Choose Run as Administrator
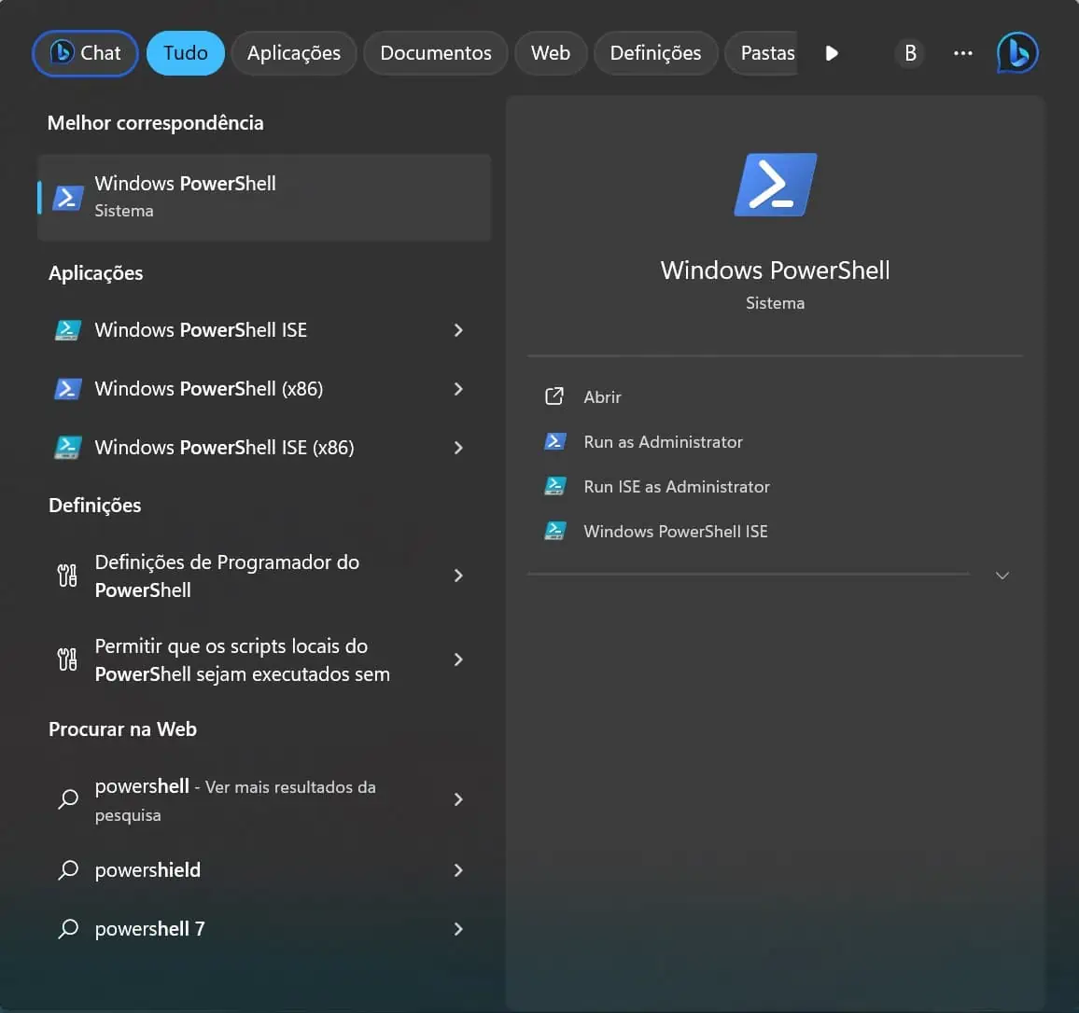Image resolution: width=1079 pixels, height=1013 pixels. pos(663,442)
